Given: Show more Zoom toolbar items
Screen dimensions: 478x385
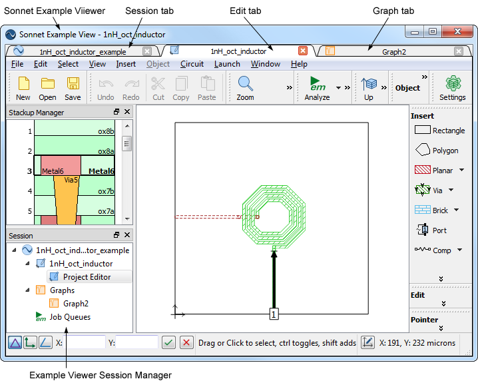Looking at the screenshot, I should pos(290,88).
